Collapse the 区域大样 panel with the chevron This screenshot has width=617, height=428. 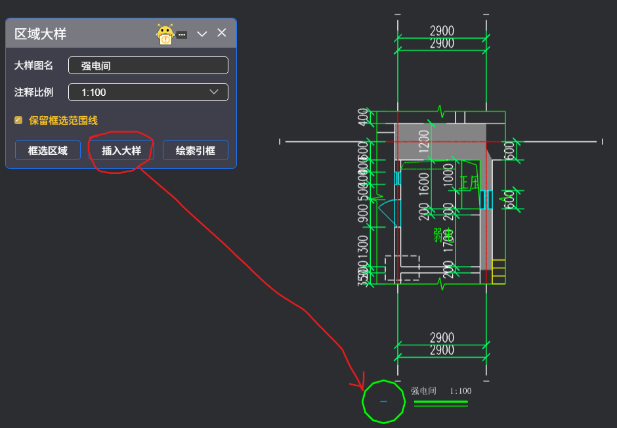click(202, 33)
